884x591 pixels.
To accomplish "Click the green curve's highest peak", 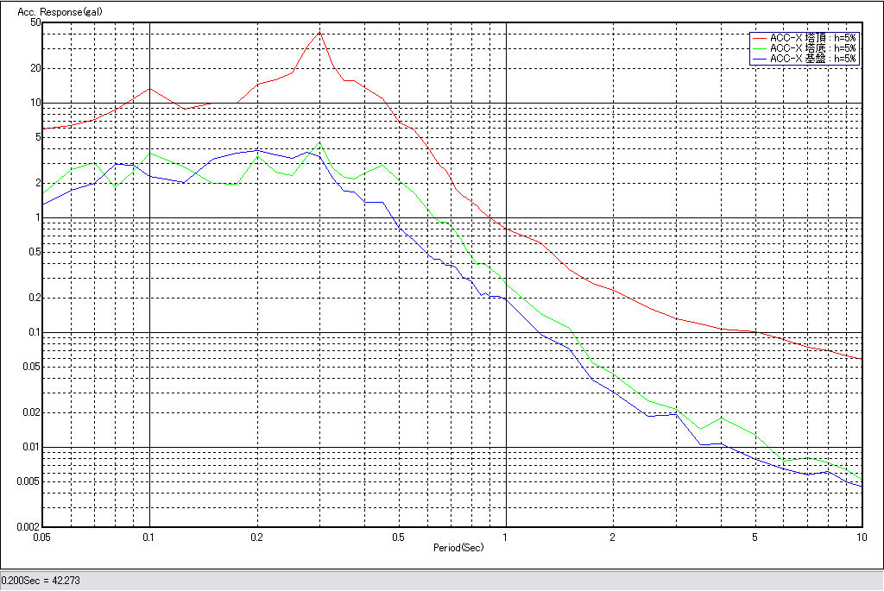I will point(319,143).
